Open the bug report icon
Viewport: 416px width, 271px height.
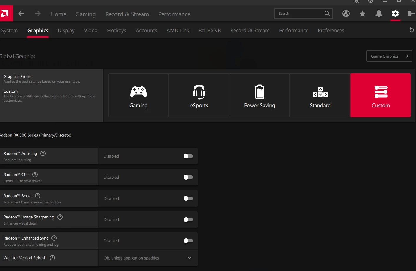[x=357, y=1]
